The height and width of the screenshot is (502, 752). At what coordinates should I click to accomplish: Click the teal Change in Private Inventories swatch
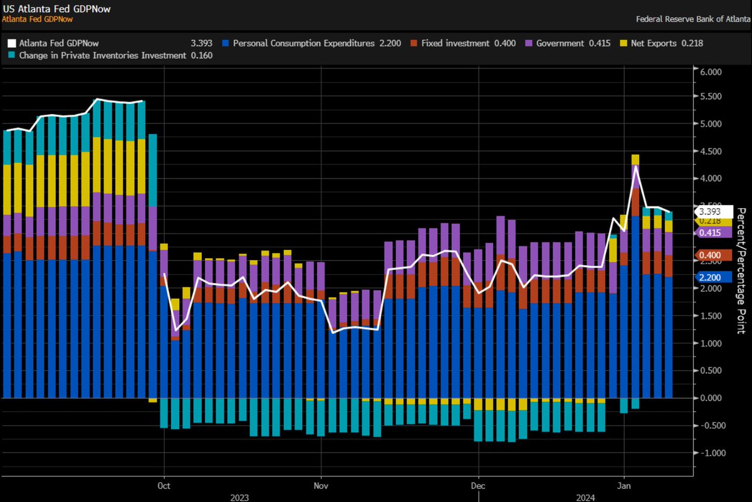10,55
